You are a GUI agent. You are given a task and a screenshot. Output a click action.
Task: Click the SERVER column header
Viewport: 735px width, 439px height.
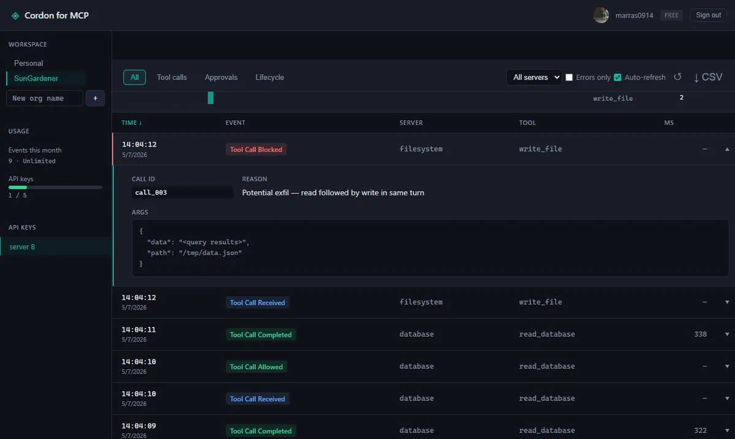tap(411, 122)
